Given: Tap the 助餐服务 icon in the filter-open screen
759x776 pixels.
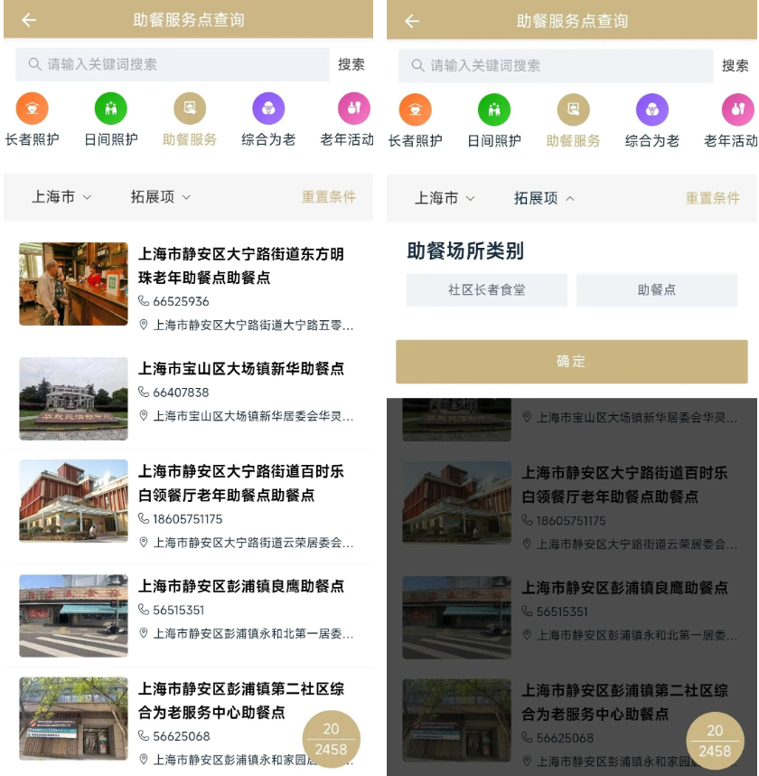Looking at the screenshot, I should pos(573,110).
